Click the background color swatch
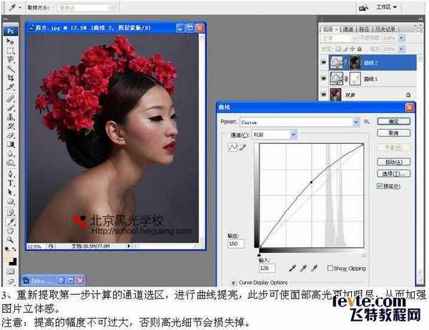This screenshot has width=429, height=330. pyautogui.click(x=14, y=261)
